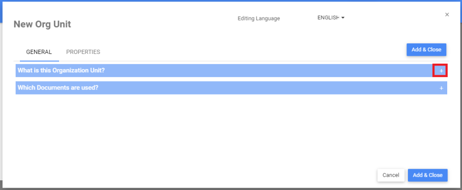Click the "Editing Language" label
Screen dimensions: 462x190
click(259, 18)
